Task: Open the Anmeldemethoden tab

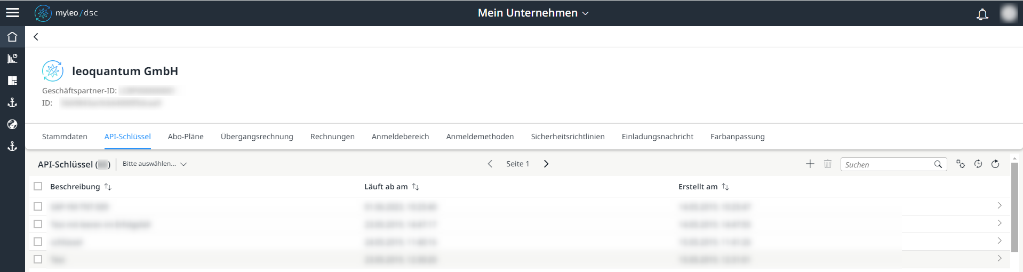Action: pyautogui.click(x=480, y=137)
